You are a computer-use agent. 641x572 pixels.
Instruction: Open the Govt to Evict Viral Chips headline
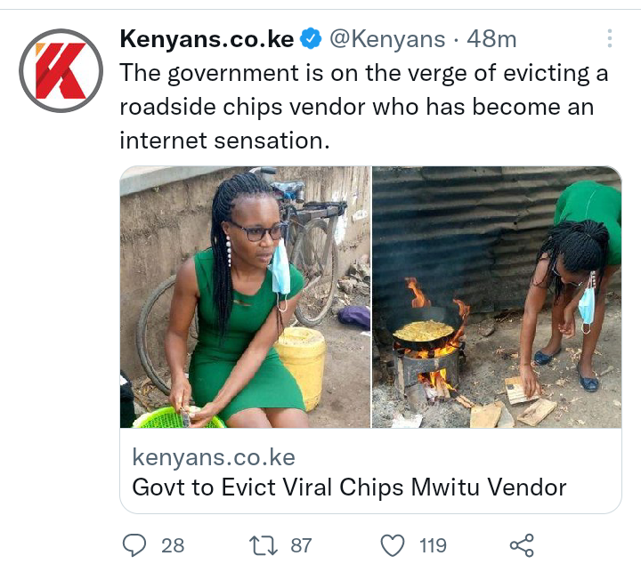point(350,487)
